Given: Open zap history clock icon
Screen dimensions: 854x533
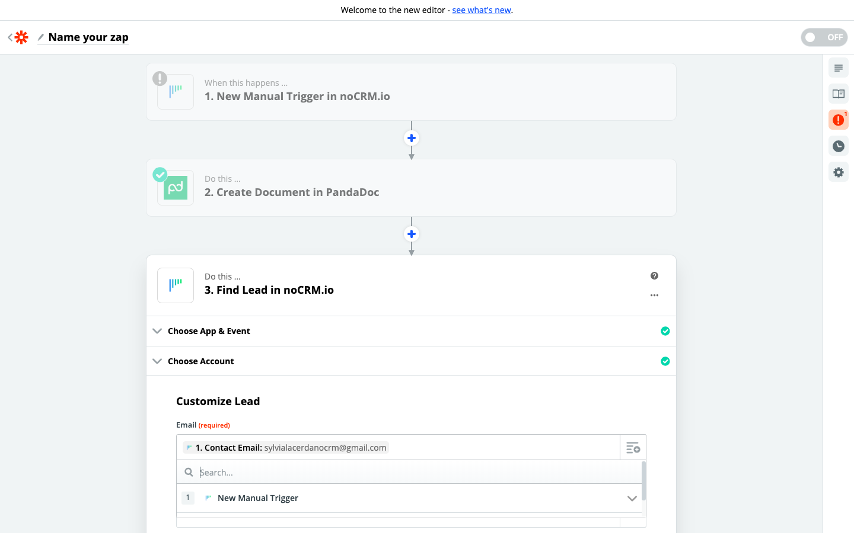Looking at the screenshot, I should point(838,146).
